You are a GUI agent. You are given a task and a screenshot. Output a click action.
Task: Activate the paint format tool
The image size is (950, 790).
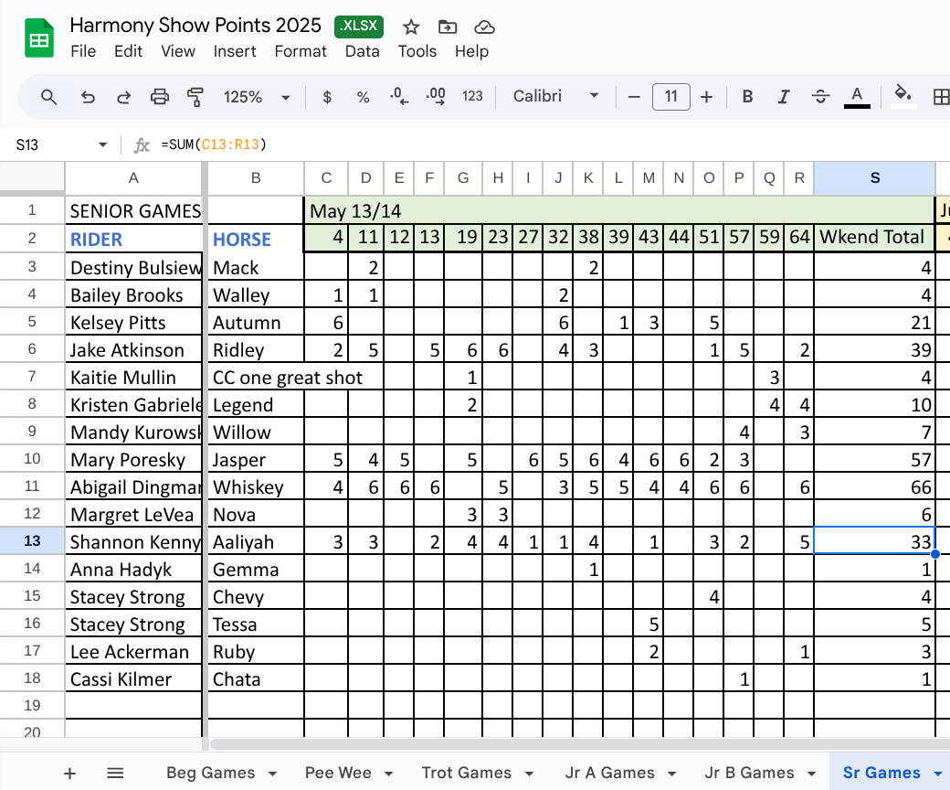click(x=195, y=97)
